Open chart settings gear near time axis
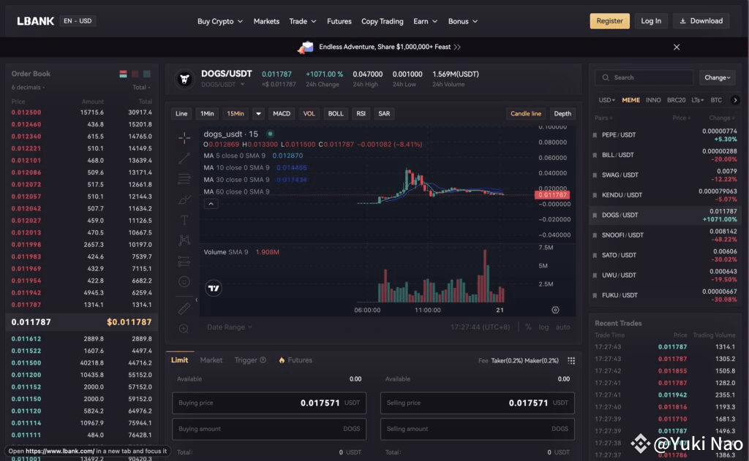This screenshot has height=461, width=749. pyautogui.click(x=555, y=310)
